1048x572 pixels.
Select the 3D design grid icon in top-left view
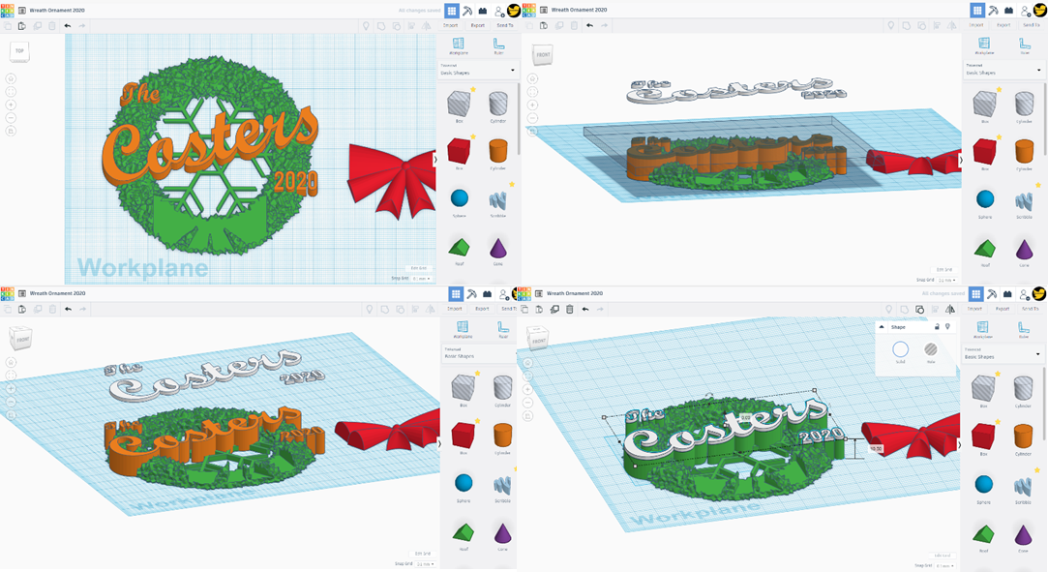(x=452, y=10)
